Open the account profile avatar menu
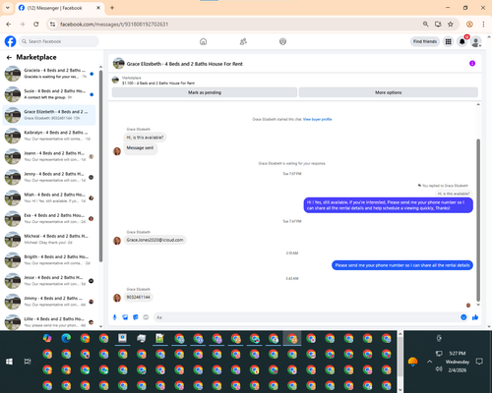The height and width of the screenshot is (393, 492). tap(476, 41)
